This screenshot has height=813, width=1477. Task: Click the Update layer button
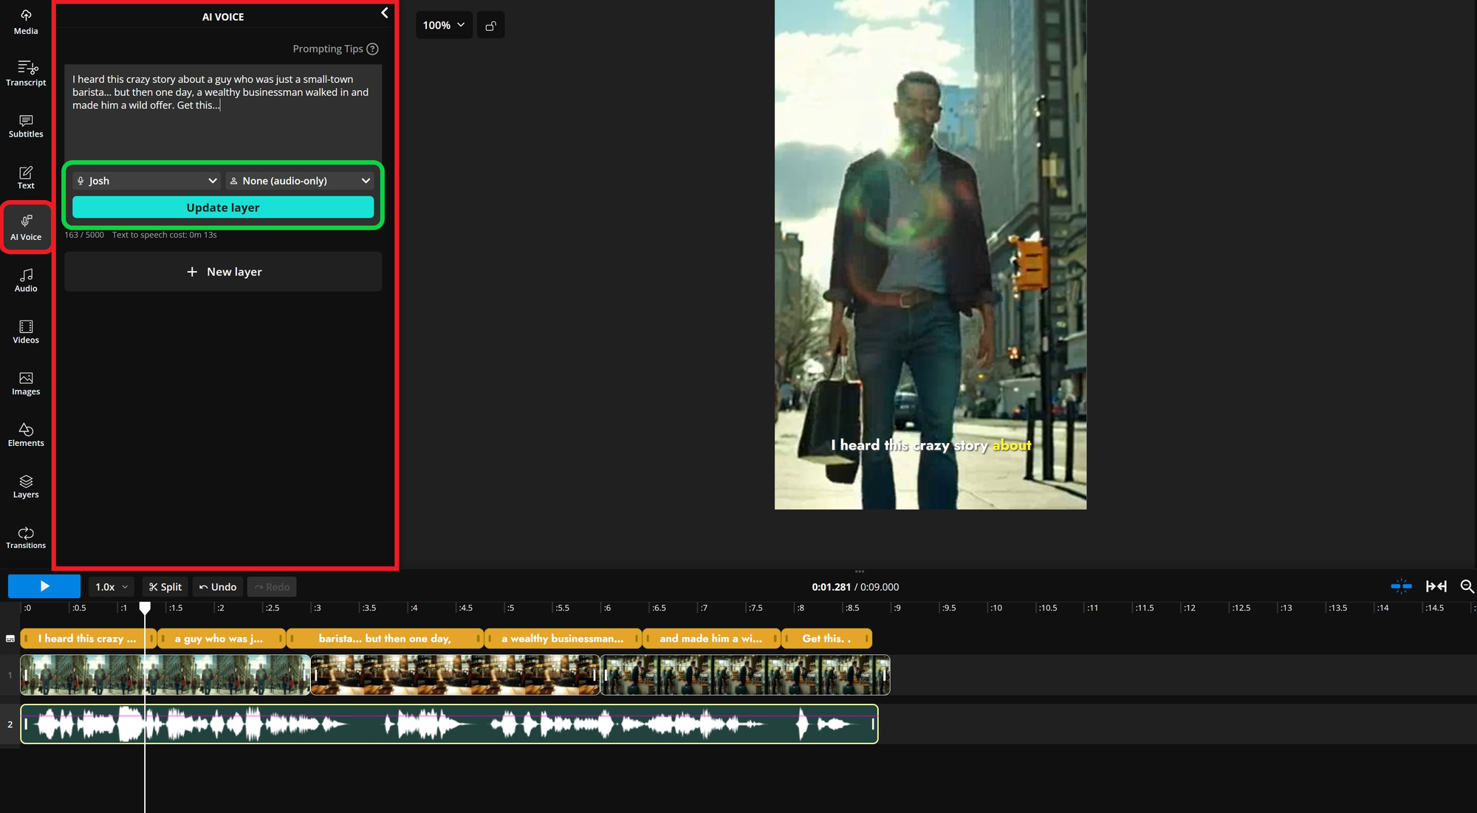point(223,207)
